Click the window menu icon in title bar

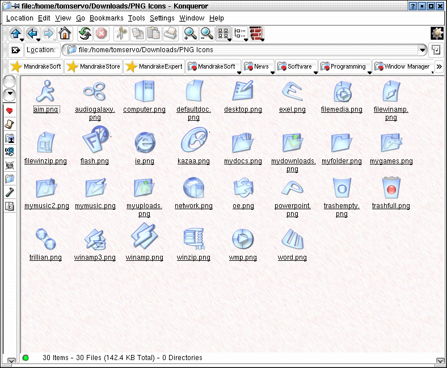click(x=7, y=6)
